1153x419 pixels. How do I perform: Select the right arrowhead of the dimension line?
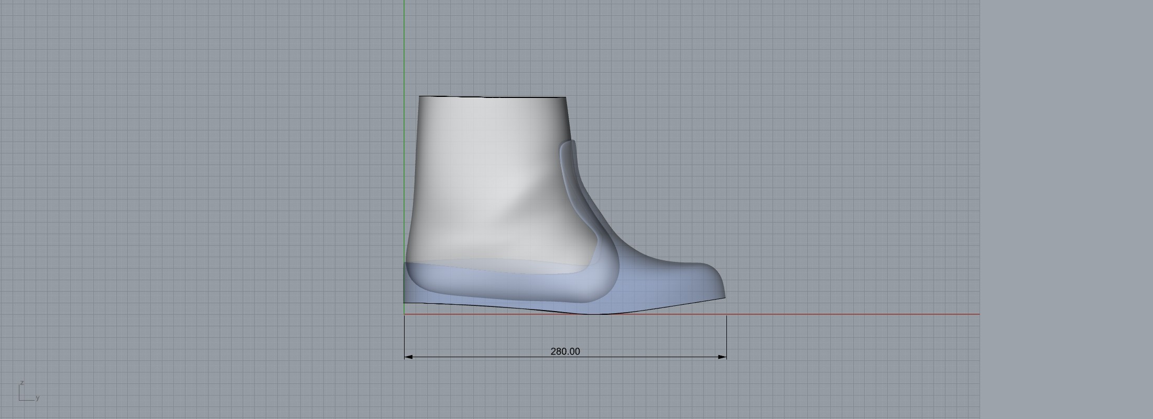click(722, 357)
